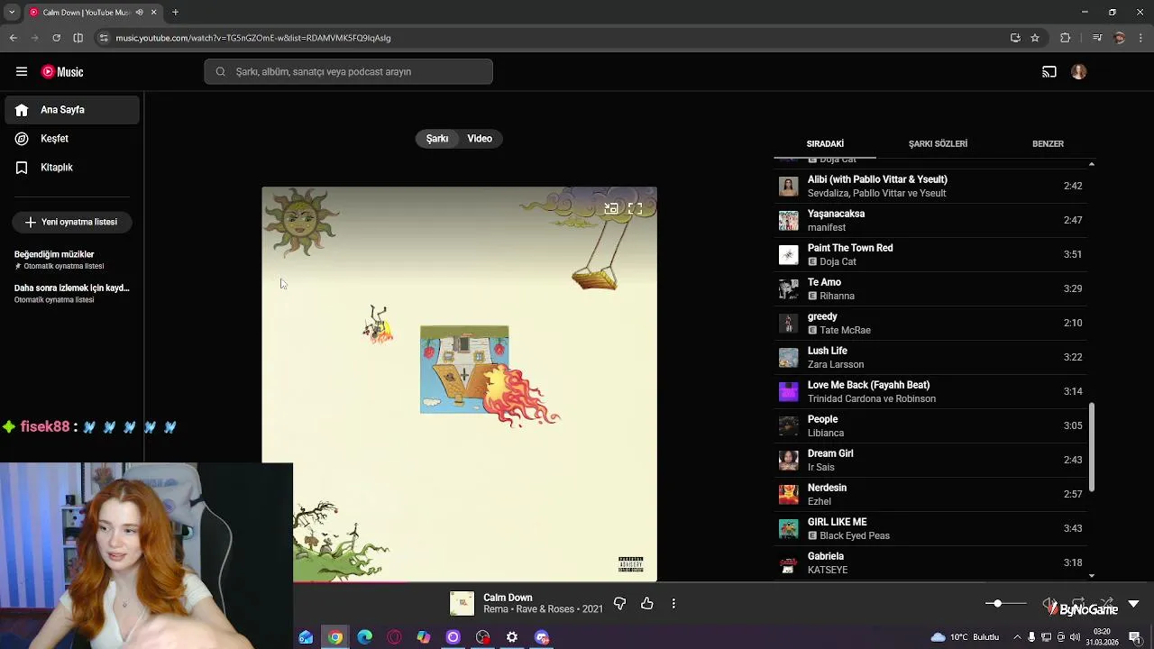Screen dimensions: 1154x649
Task: Mute the Calm Down browser tab audio
Action: click(139, 13)
